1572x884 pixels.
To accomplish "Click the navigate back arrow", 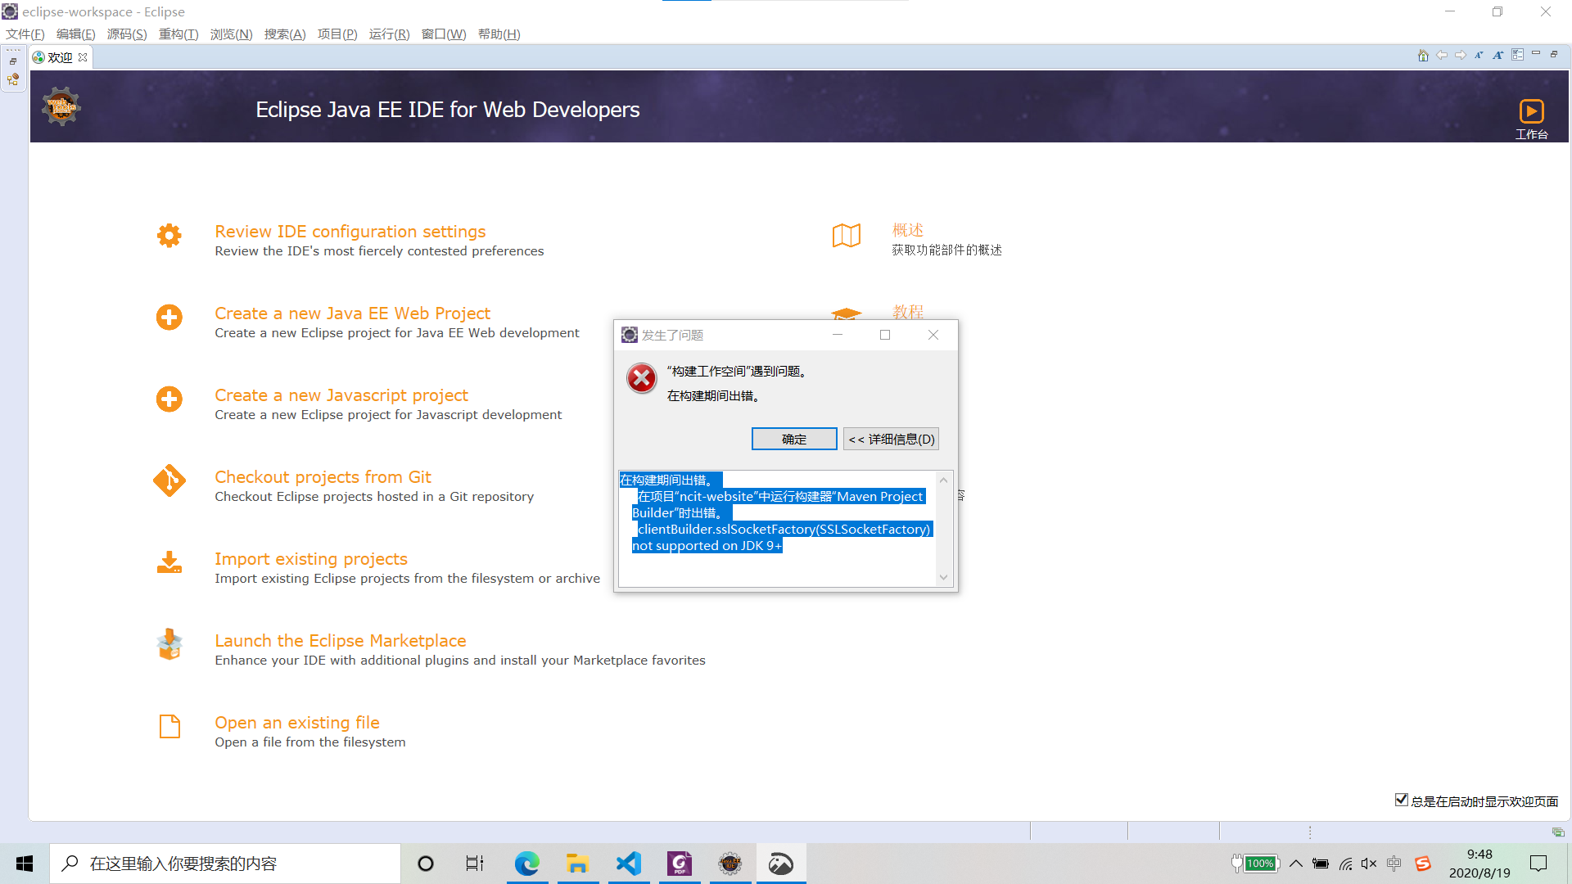I will pos(1442,56).
